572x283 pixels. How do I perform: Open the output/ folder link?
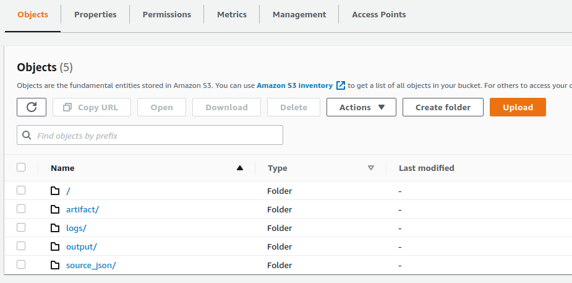[82, 247]
